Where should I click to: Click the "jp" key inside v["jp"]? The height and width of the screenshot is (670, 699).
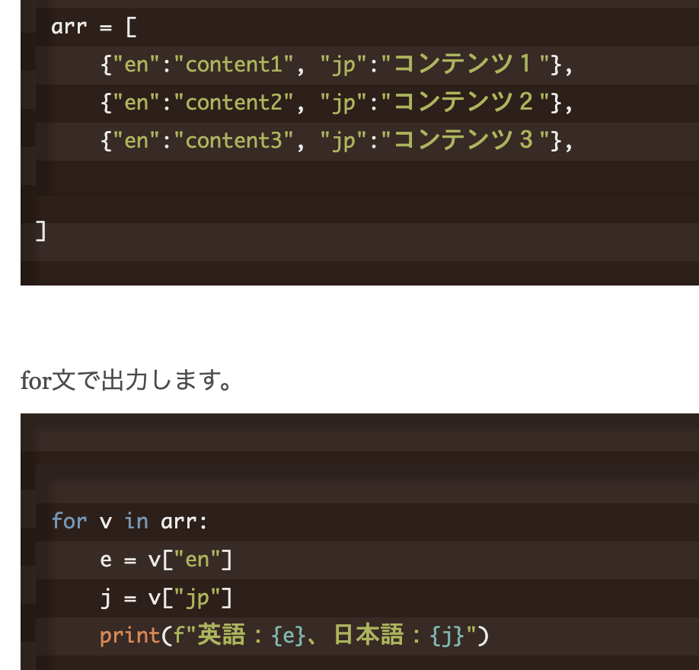196,598
